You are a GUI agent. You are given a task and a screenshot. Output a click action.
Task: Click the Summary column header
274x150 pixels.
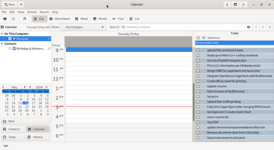(x=214, y=38)
